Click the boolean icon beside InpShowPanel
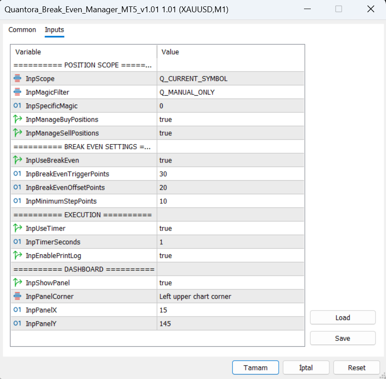 point(18,283)
